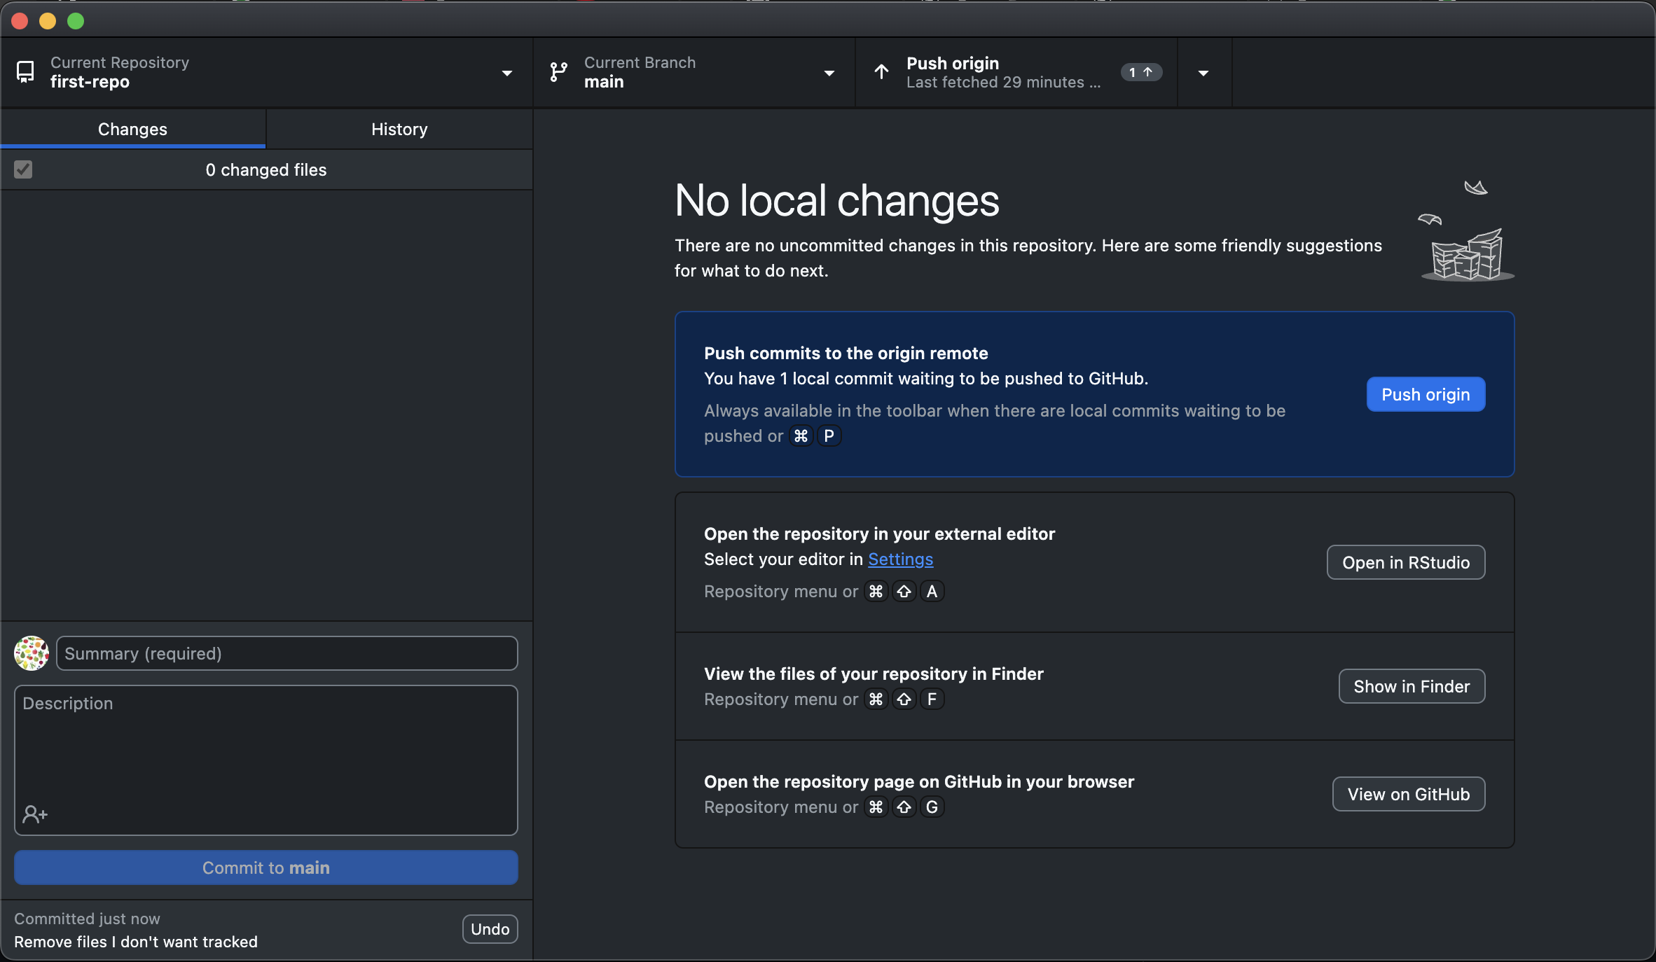Follow the Settings link for the editor
This screenshot has width=1656, height=962.
900,559
